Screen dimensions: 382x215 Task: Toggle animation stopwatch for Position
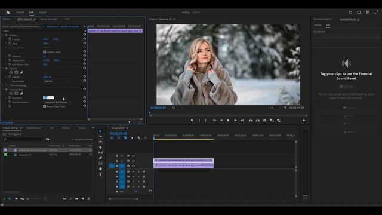(x=10, y=39)
